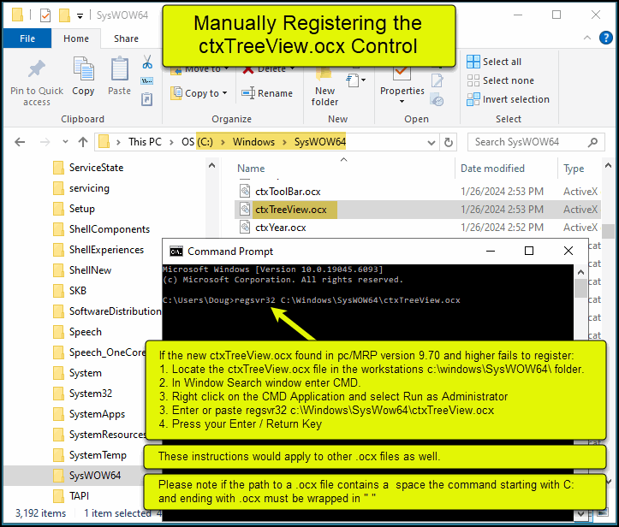Click navigation pane scroll up arrow
The image size is (619, 527).
[x=212, y=165]
